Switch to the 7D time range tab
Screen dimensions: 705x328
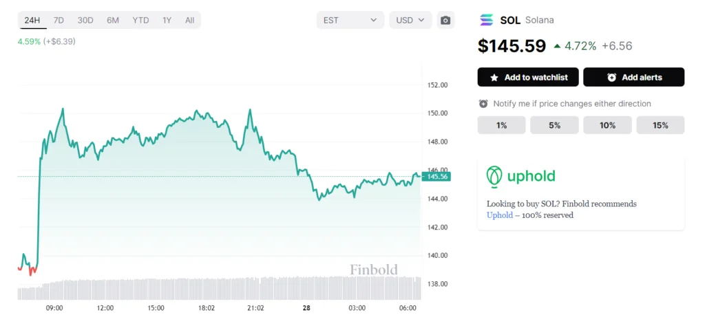coord(59,20)
